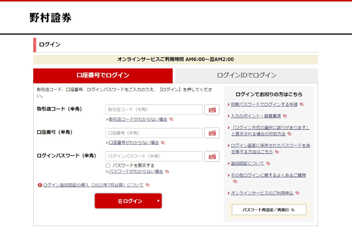Click external-link icon after 初期パスワードでログインする手順
352x228 pixels.
coord(302,104)
